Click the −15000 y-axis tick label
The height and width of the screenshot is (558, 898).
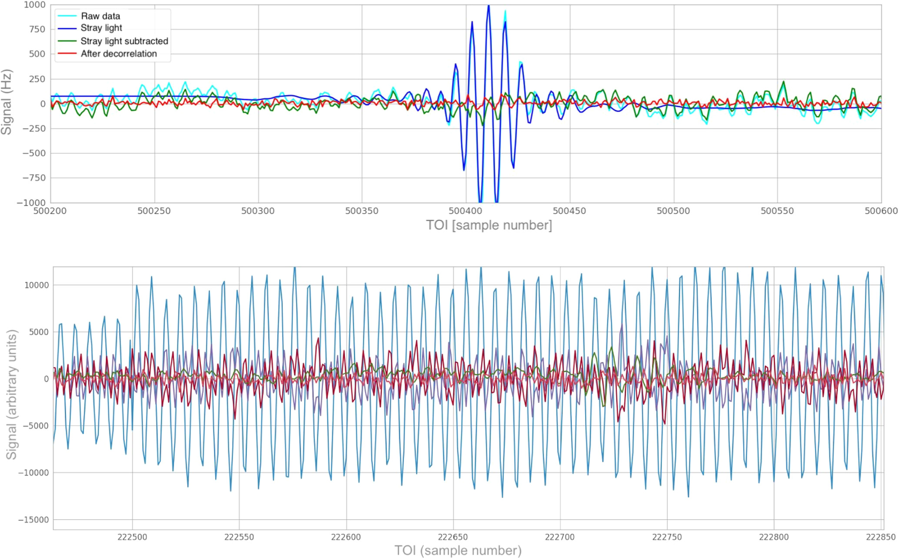point(33,520)
